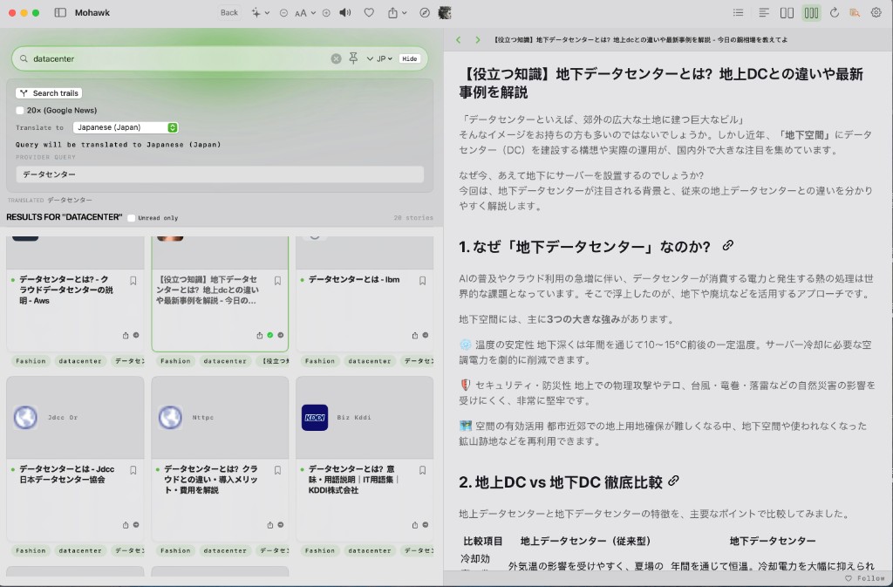
Task: Open the Aws story arrow icon
Action: click(x=136, y=335)
